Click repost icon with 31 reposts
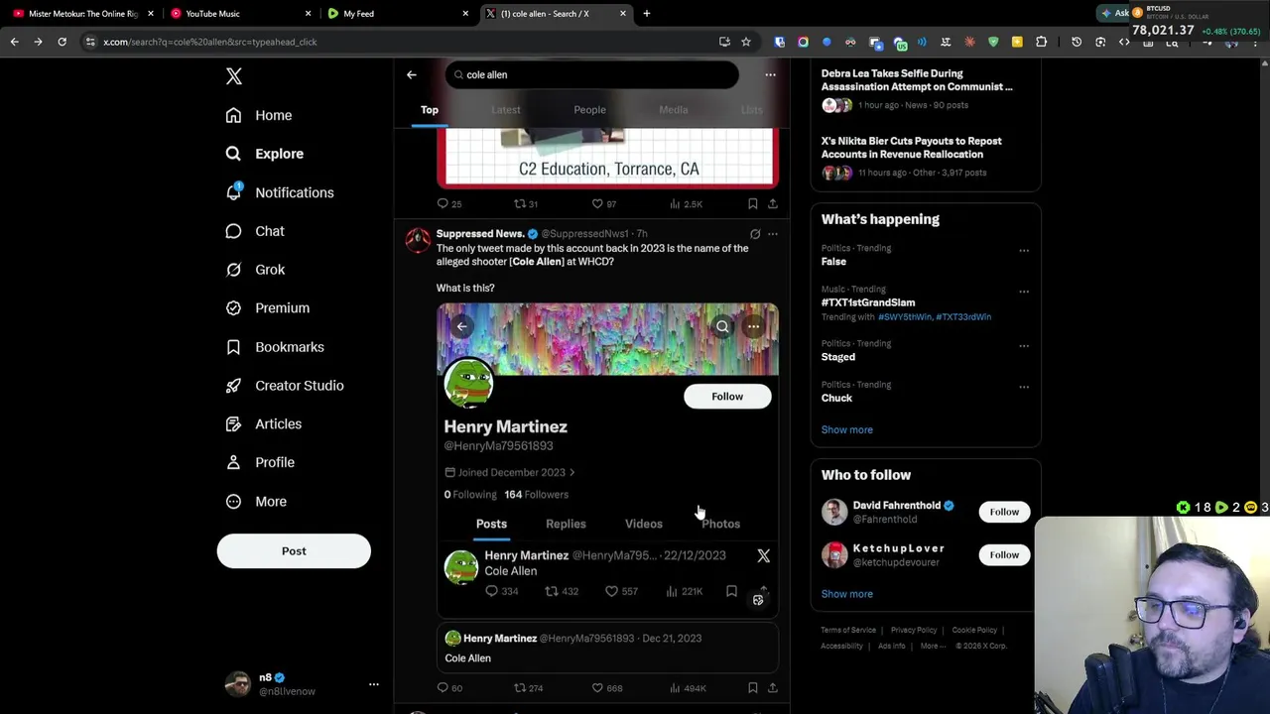 point(526,203)
